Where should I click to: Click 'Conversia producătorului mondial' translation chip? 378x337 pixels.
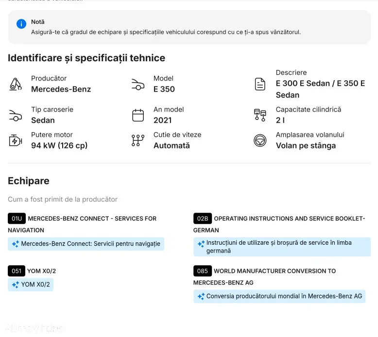click(279, 296)
